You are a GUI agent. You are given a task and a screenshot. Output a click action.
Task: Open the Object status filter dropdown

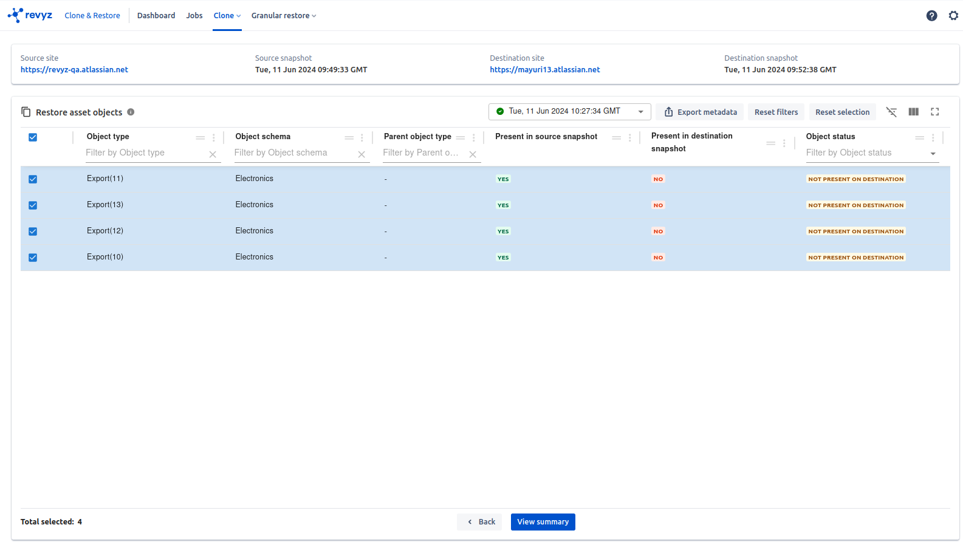click(x=933, y=154)
